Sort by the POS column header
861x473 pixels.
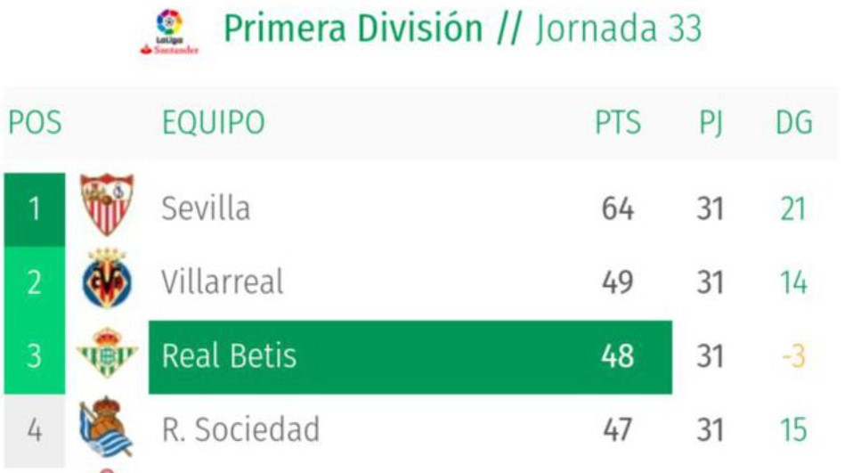click(x=35, y=123)
